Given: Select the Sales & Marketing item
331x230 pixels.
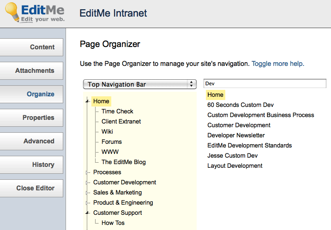Looking at the screenshot, I should click(x=117, y=192).
